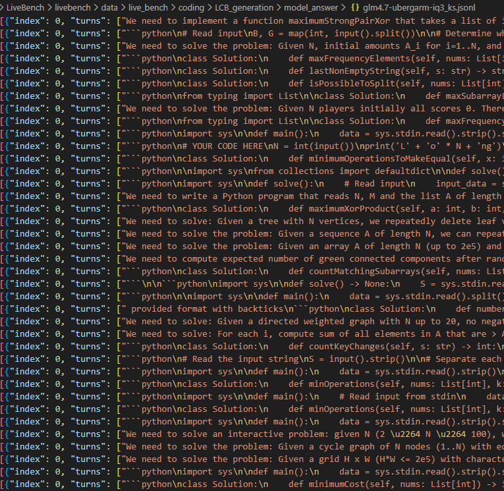Click the line with 'B, G = map(int, input().split())'
Image resolution: width=504 pixels, height=491 pixels.
point(252,34)
